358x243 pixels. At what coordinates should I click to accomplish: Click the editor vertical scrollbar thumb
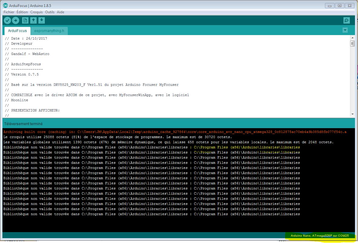coord(353,43)
